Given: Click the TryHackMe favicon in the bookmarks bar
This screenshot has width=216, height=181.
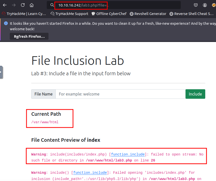Looking at the screenshot, I should [x=3, y=14].
